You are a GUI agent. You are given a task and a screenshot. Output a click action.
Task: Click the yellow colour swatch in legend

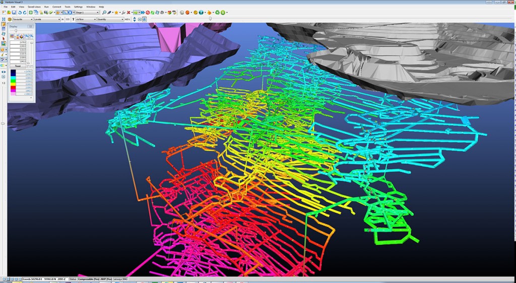(13, 84)
